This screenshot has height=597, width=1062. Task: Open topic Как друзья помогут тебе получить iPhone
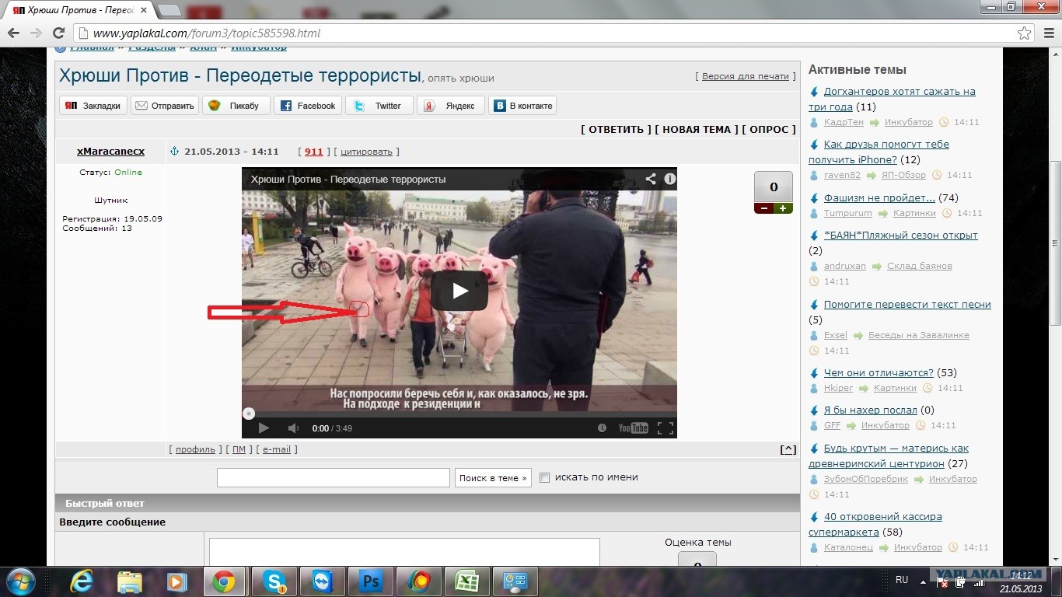pos(879,152)
